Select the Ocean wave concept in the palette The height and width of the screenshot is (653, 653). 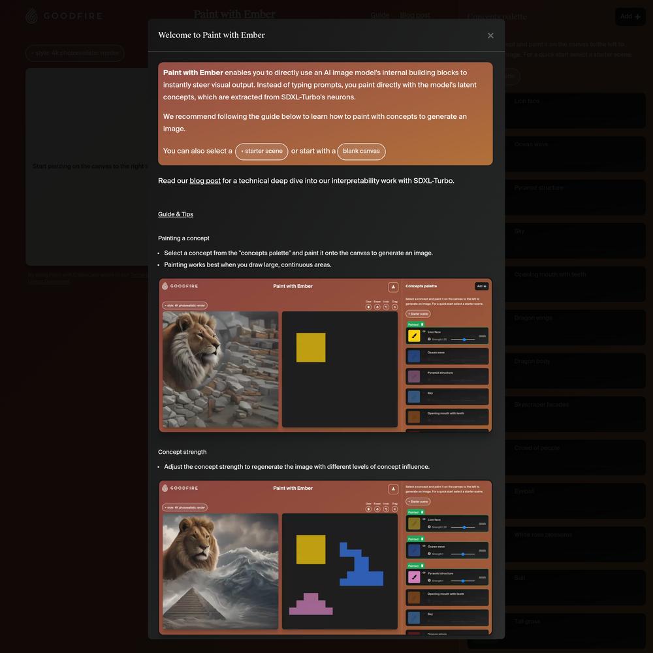575,153
